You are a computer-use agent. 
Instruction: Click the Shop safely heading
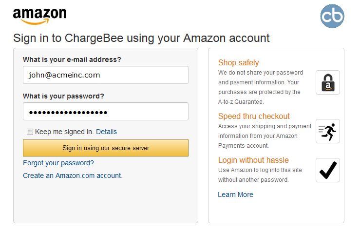pos(238,62)
